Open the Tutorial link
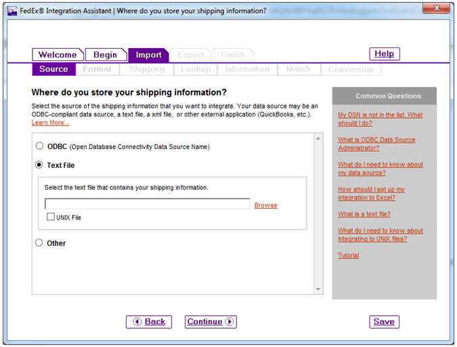 pos(348,256)
